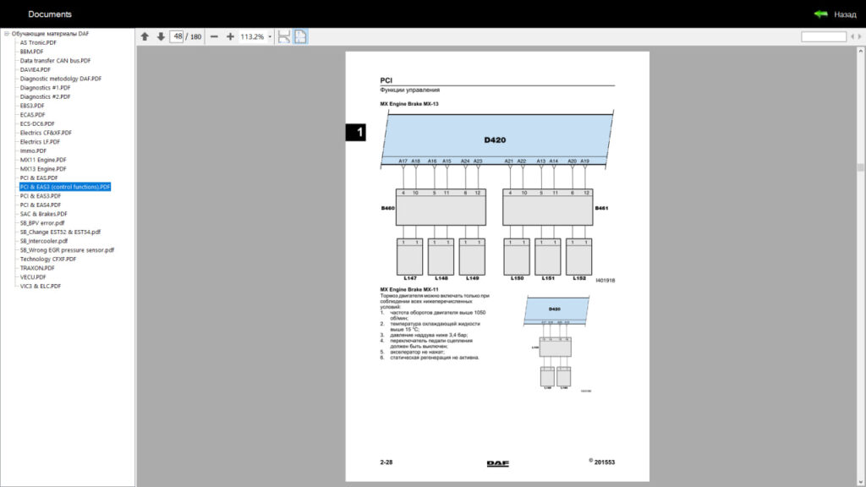Screen dimensions: 866x487
Task: Open ECAS.PDF
Action: [x=33, y=115]
